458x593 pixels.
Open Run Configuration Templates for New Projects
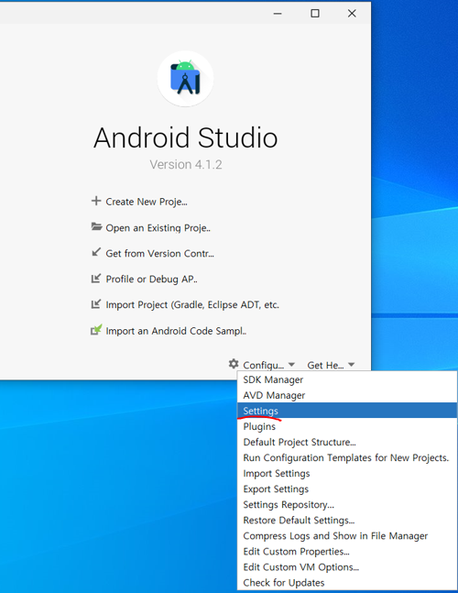pyautogui.click(x=347, y=457)
